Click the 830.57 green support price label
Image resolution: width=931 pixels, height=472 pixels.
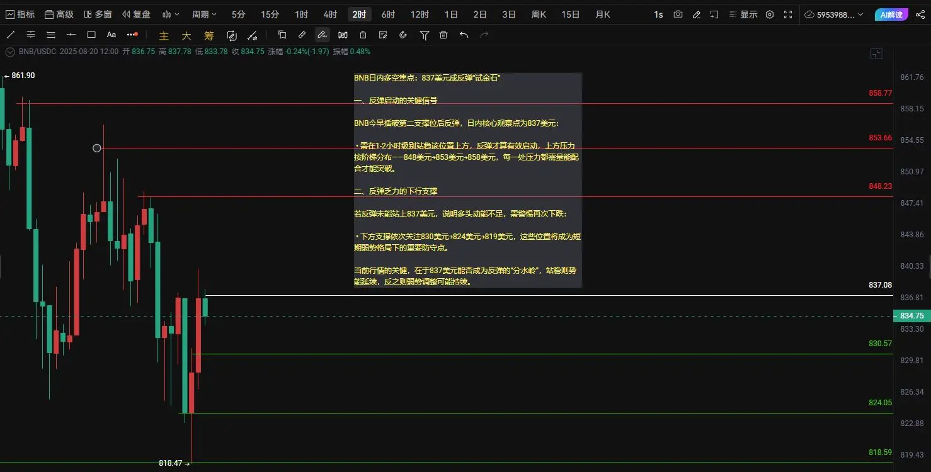click(x=880, y=344)
